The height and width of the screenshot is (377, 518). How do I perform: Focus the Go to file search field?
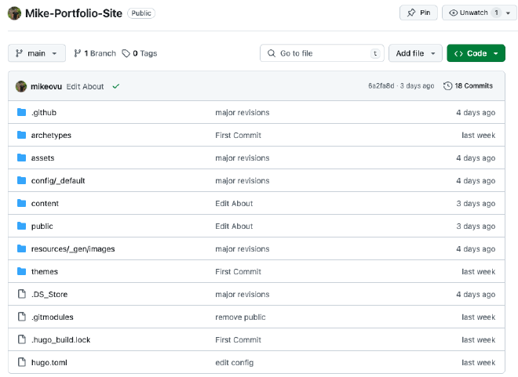(322, 53)
